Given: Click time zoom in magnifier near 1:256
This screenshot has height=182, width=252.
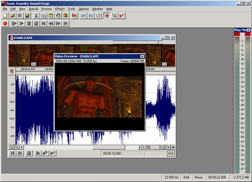Looking at the screenshot, I should click(x=168, y=147).
